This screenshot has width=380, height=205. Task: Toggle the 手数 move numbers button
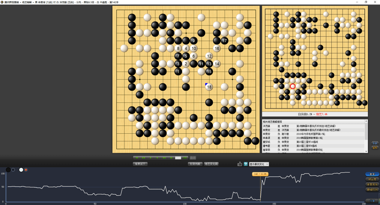tap(375, 143)
